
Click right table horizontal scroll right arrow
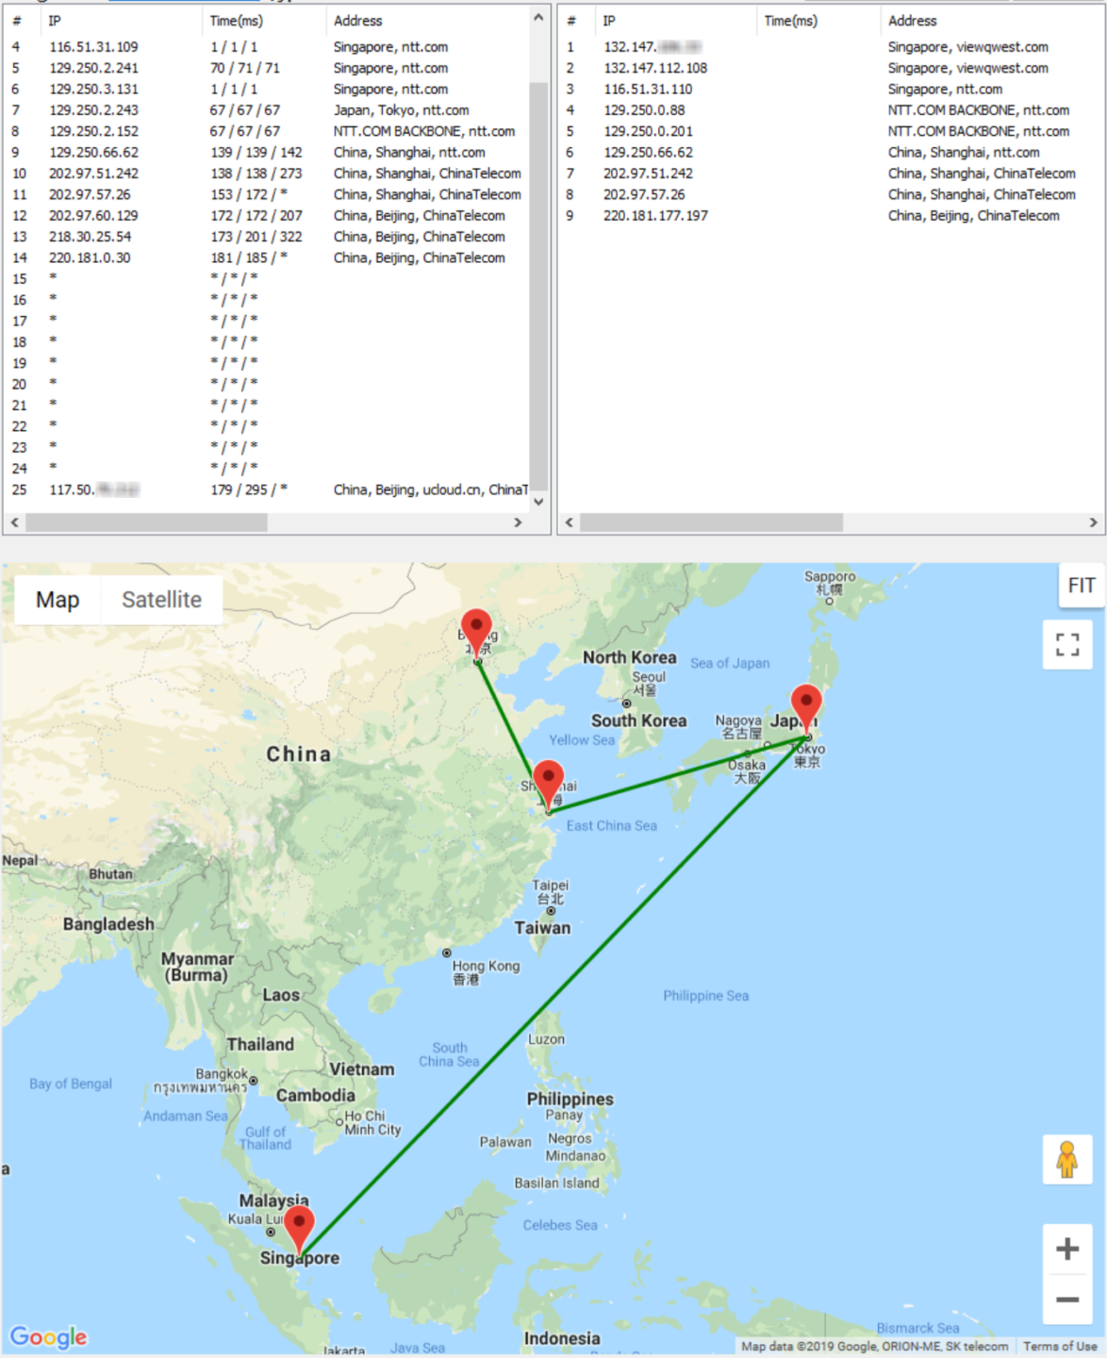point(1093,522)
